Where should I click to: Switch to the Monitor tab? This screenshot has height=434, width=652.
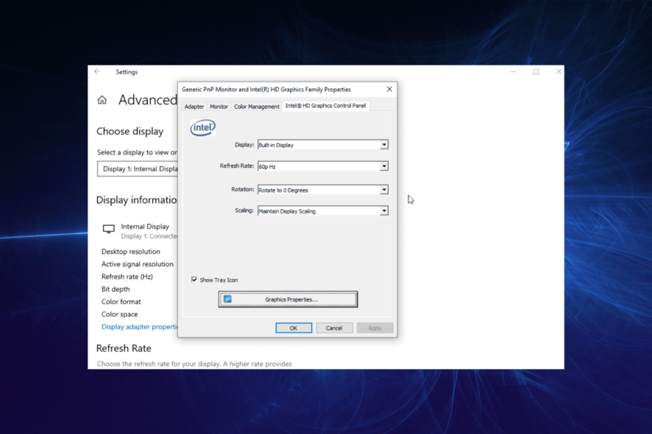219,107
